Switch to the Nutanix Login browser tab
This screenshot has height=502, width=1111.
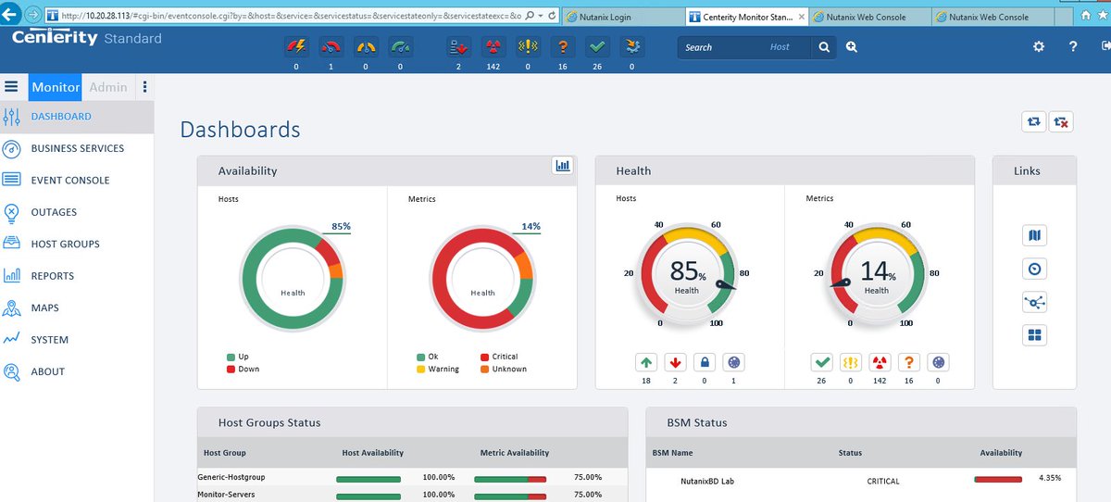622,17
